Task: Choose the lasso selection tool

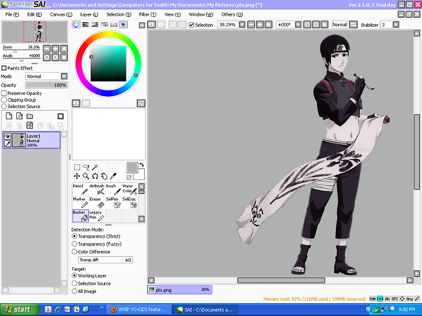Action: pos(86,167)
